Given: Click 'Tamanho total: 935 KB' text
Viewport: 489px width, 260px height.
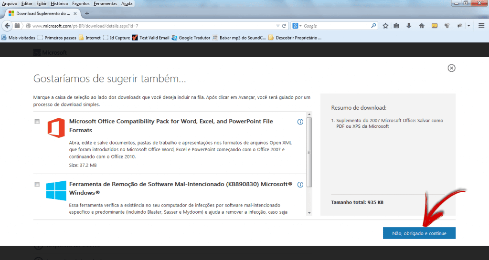Looking at the screenshot, I should tap(357, 202).
